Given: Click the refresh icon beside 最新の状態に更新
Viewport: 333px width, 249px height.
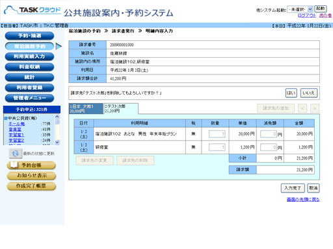Looking at the screenshot, I should (16, 154).
